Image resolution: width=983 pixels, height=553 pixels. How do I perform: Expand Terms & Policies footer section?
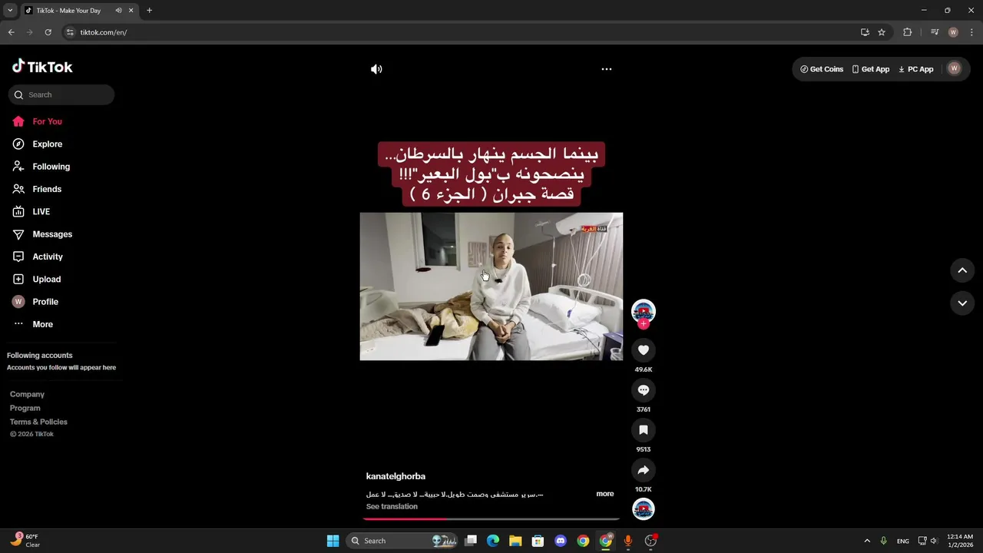click(x=38, y=422)
